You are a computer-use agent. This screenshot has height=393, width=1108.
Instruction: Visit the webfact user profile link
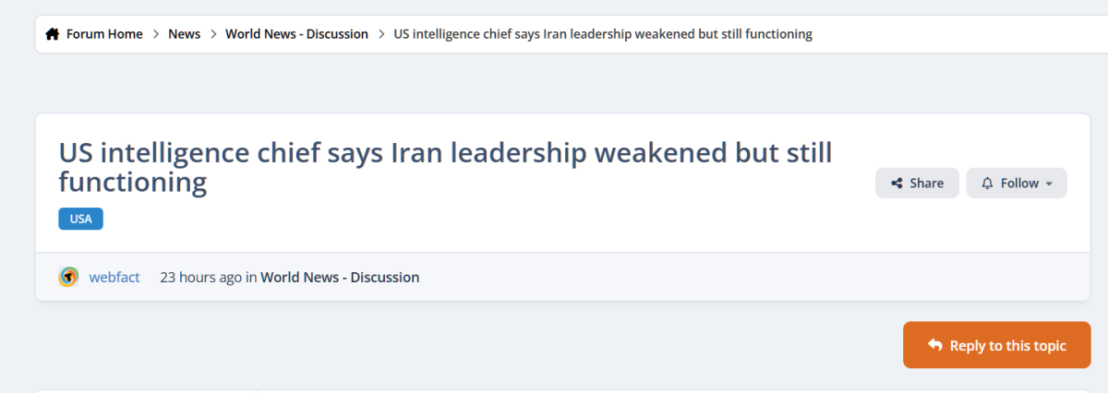[x=114, y=277]
